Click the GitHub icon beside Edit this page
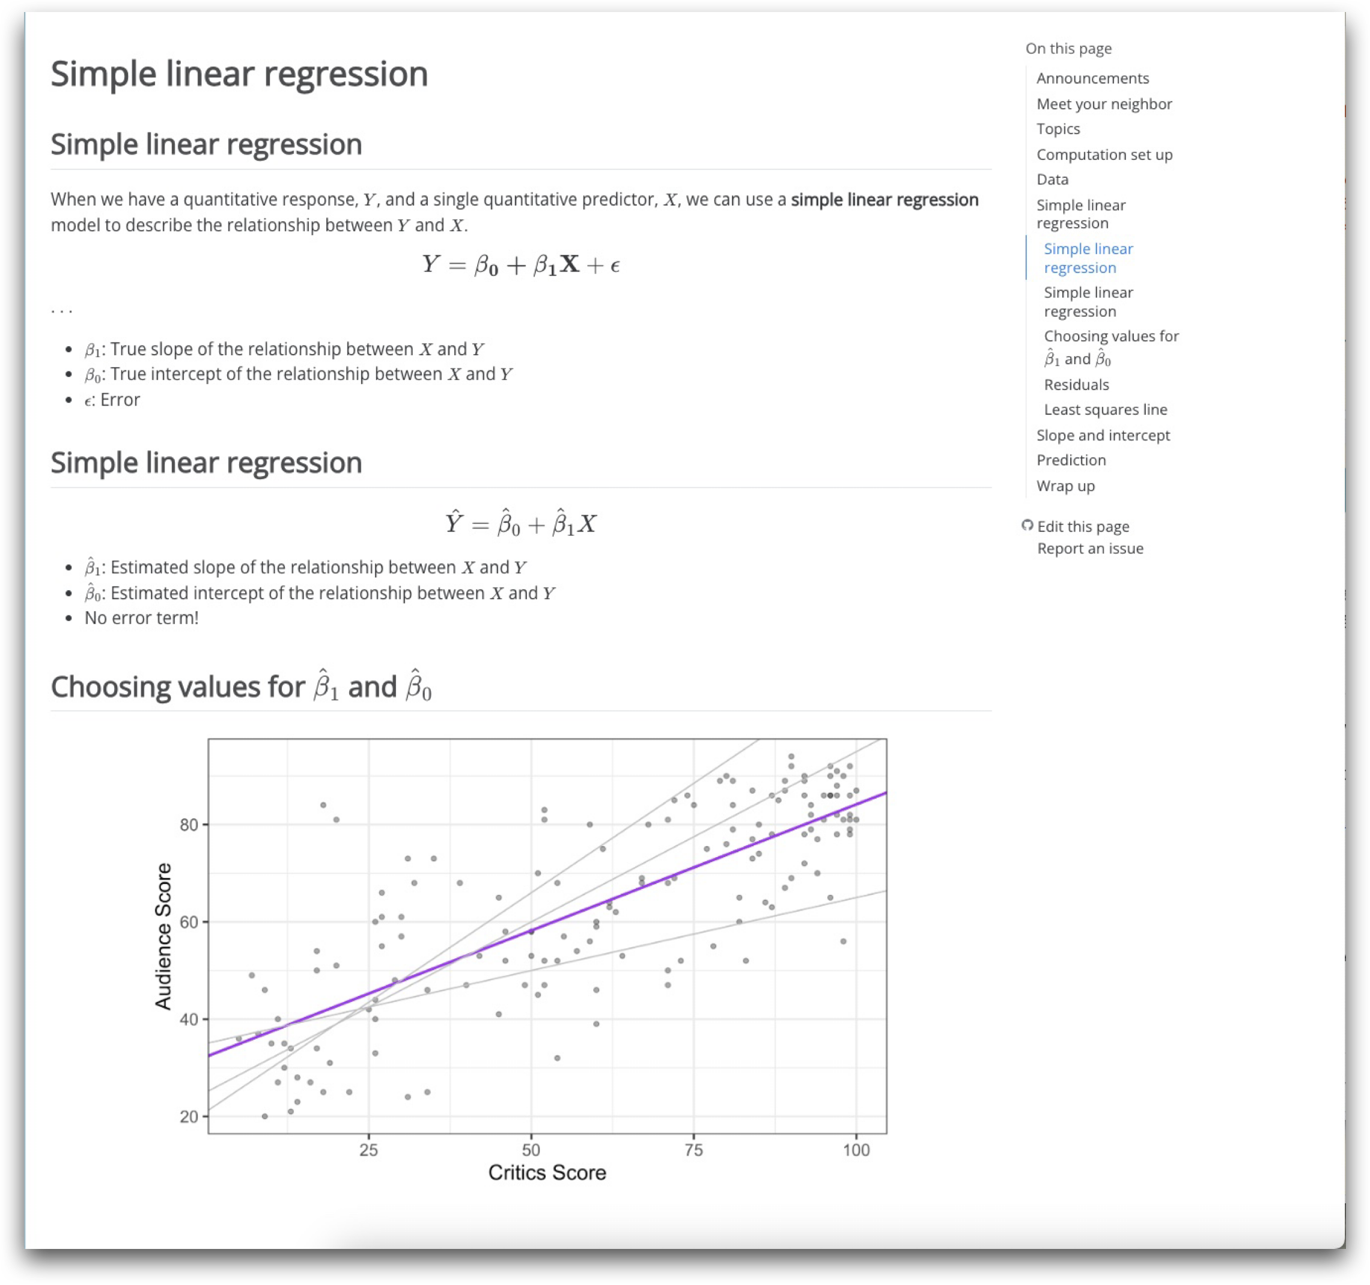The height and width of the screenshot is (1285, 1370). click(1027, 525)
